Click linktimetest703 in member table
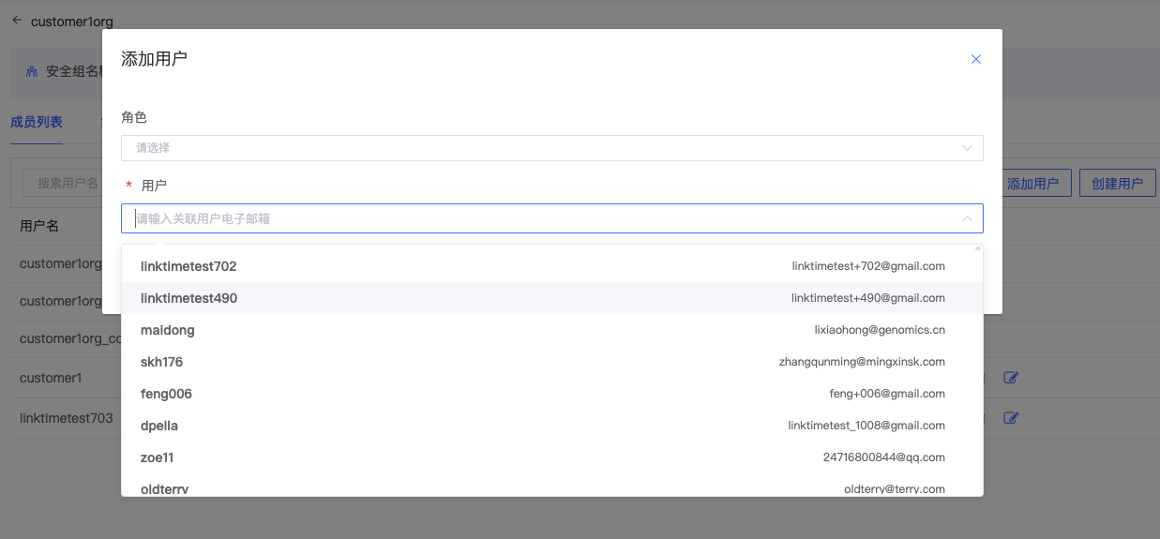Screen dimensions: 1160x539 [x=67, y=418]
